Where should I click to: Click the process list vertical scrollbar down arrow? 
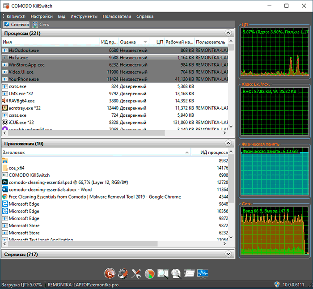point(231,127)
